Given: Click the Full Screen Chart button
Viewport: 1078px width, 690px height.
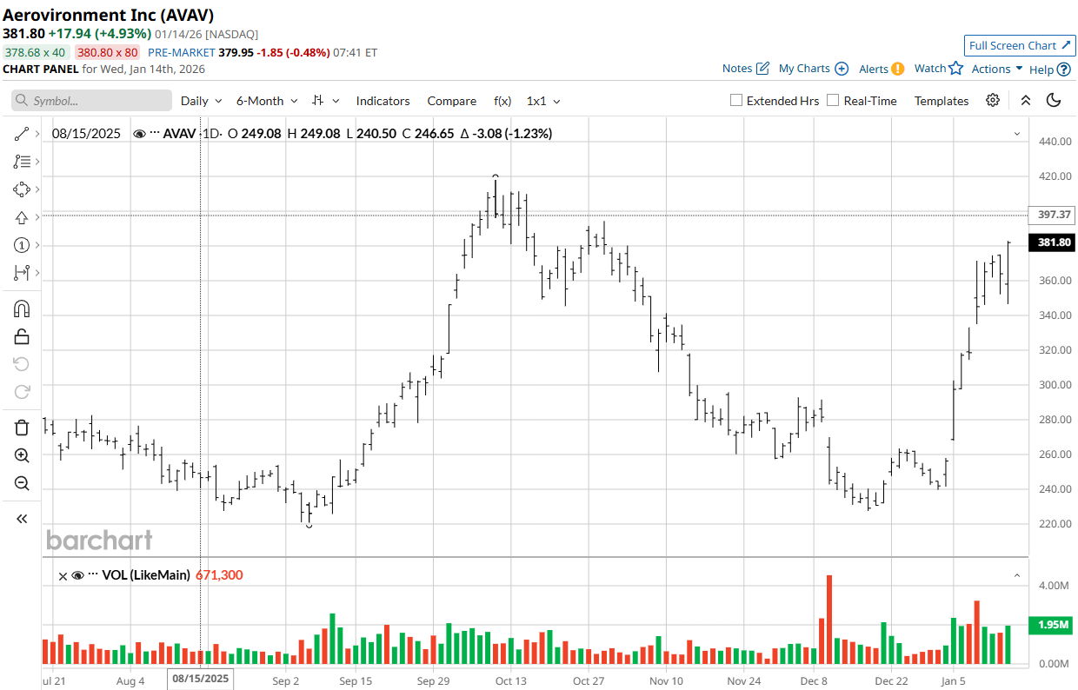Looking at the screenshot, I should click(x=1020, y=46).
